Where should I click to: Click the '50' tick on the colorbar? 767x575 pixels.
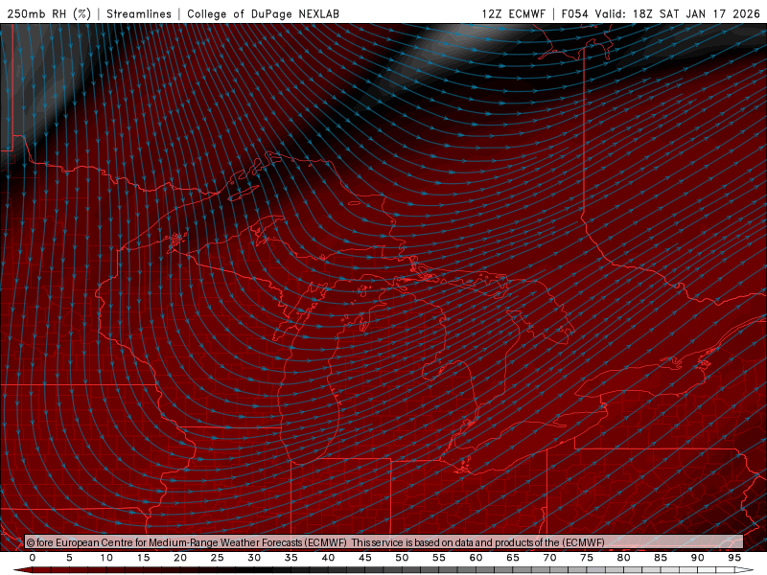[402, 558]
